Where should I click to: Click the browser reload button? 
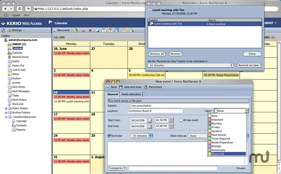tap(19, 9)
